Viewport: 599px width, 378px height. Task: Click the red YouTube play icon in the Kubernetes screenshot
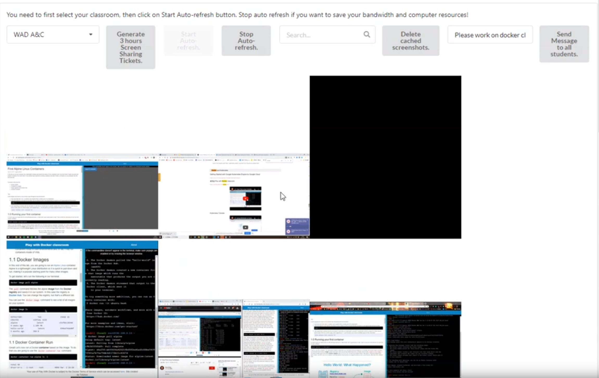[x=245, y=199]
